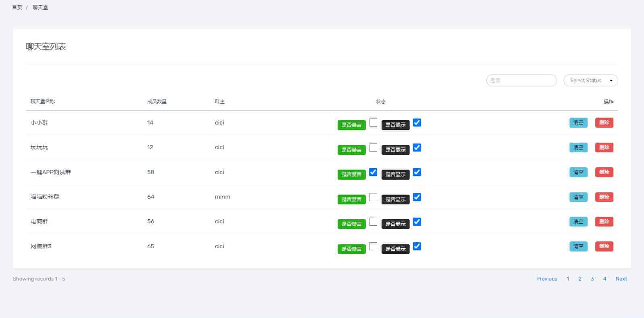Image resolution: width=644 pixels, height=318 pixels.
Task: Go to the Previous page
Action: pos(547,279)
